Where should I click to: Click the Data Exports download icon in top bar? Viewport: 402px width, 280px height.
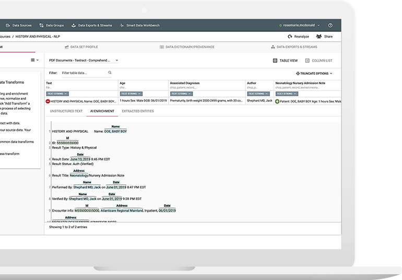click(73, 26)
